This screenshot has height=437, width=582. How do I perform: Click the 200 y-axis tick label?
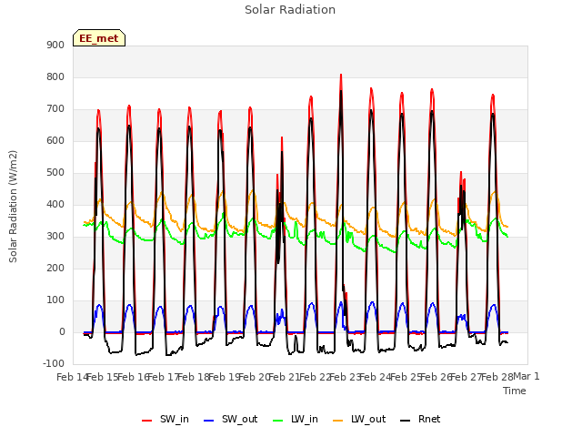click(55, 269)
